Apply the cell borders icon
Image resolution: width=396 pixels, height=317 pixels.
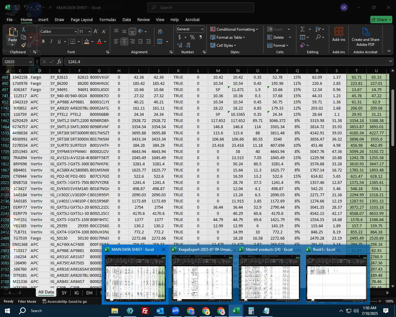pyautogui.click(x=73, y=41)
